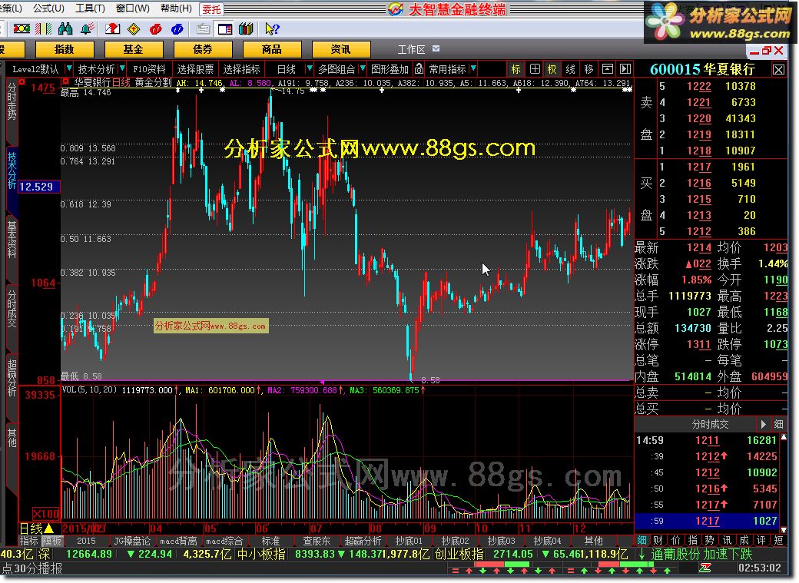Expand the 技术分析 dropdown arrow
Image resolution: width=799 pixels, height=583 pixels.
[x=122, y=68]
